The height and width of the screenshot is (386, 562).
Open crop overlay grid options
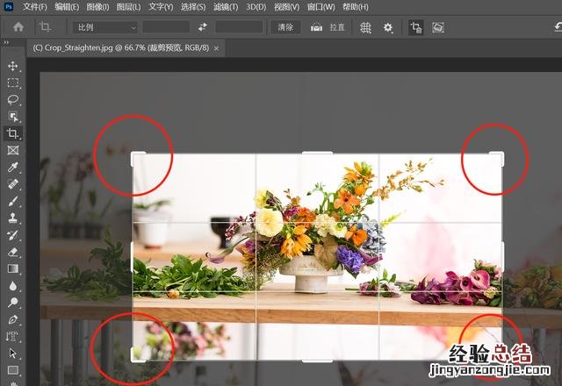click(x=365, y=27)
